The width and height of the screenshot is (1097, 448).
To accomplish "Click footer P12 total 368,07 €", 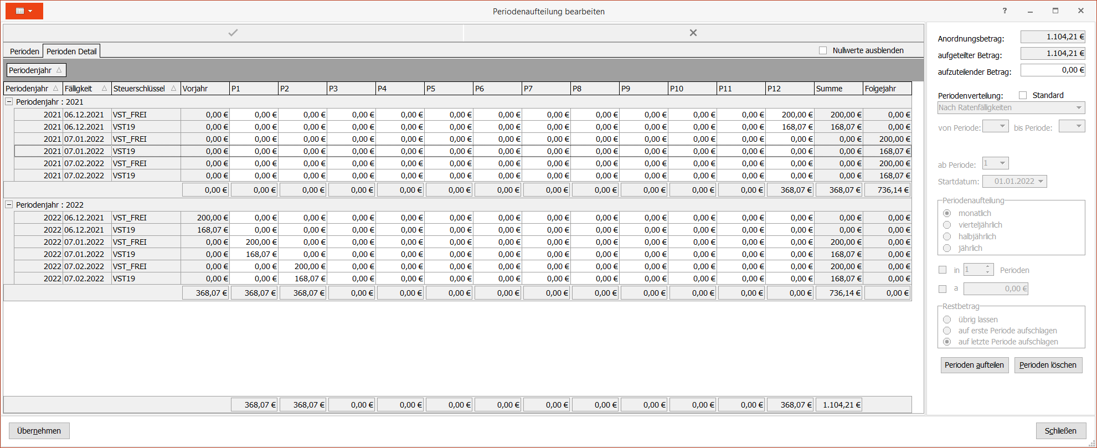I will tap(790, 405).
